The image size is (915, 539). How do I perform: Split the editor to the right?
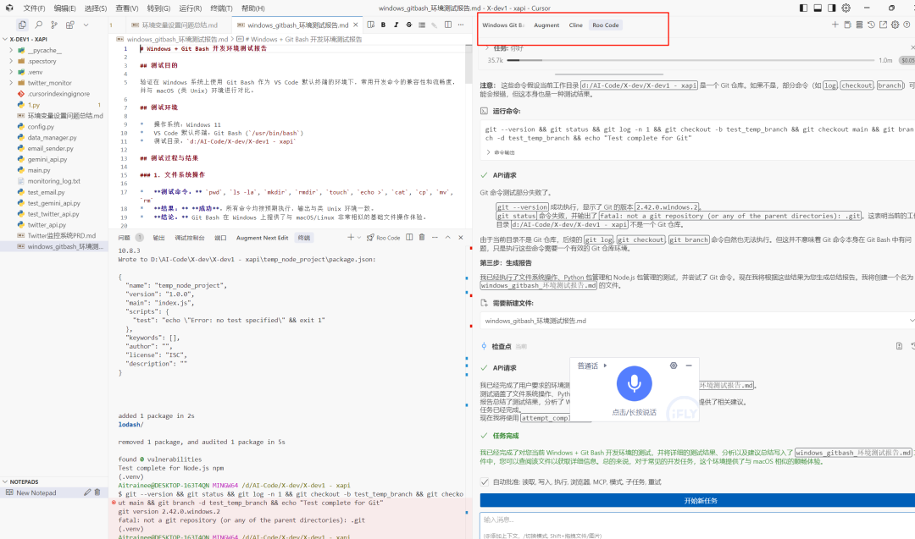[x=448, y=25]
